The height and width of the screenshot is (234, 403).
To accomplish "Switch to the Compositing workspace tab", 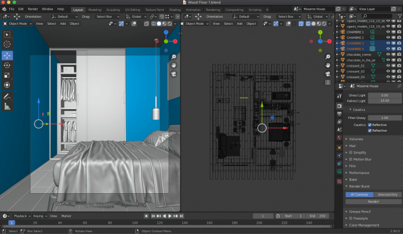I will pyautogui.click(x=234, y=10).
